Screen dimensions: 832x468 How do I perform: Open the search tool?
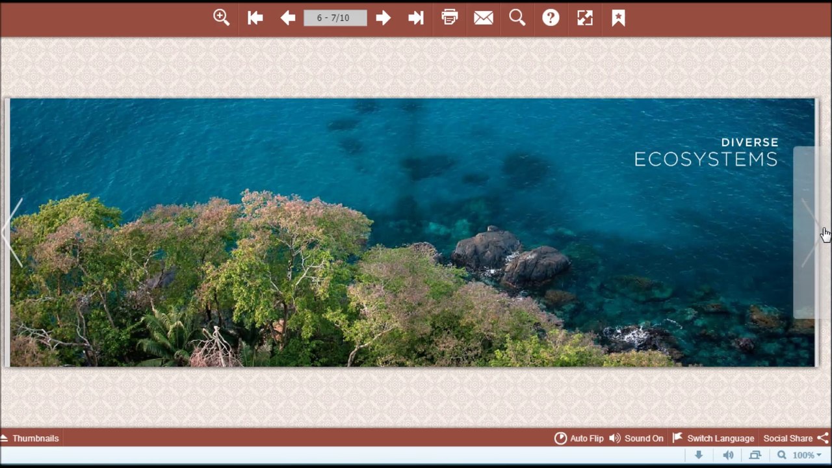point(517,18)
